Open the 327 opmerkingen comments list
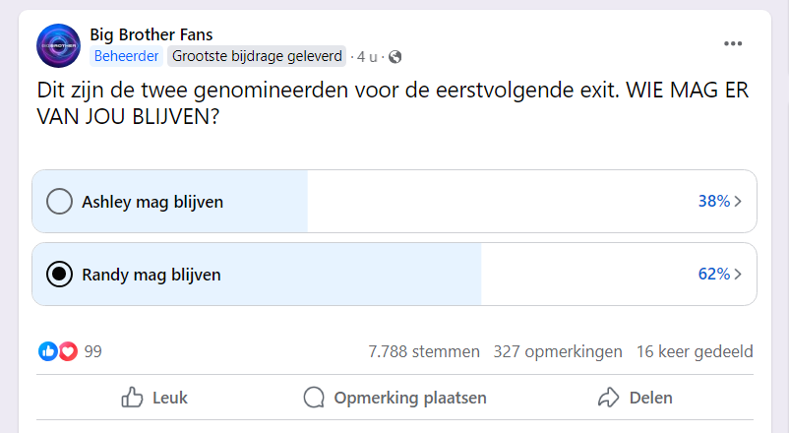789x433 pixels. pyautogui.click(x=558, y=351)
